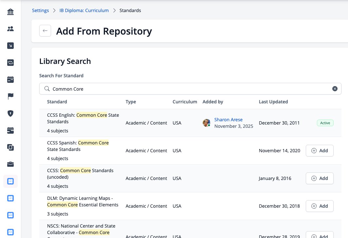This screenshot has width=348, height=238.
Task: Click the flag sidebar icon
Action: point(10,97)
